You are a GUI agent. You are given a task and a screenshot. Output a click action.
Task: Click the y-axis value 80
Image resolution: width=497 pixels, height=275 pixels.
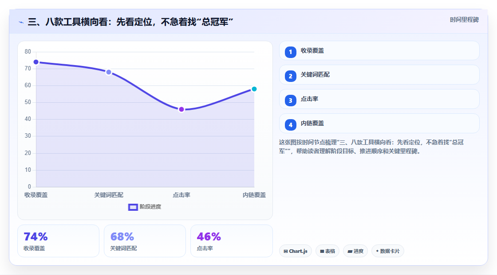tap(28, 51)
